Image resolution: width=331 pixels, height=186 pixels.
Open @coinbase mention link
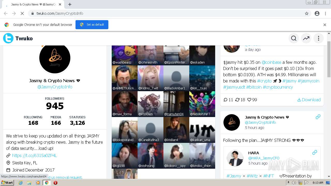pos(271,62)
